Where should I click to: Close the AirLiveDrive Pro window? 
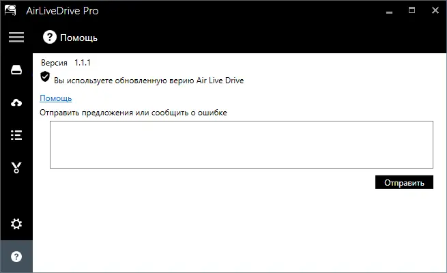pos(434,10)
